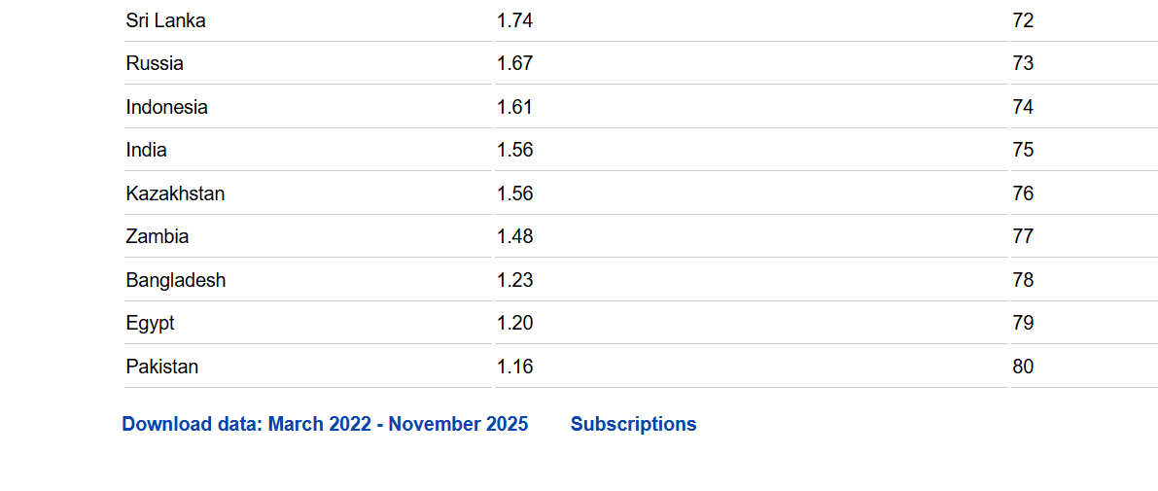Click the Sri Lanka country cell
Screen dimensions: 1158x491
click(165, 20)
